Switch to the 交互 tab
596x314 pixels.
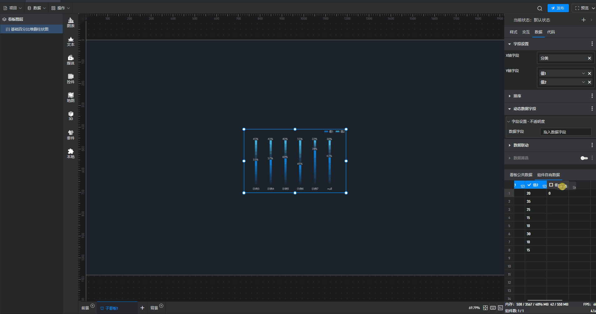point(526,32)
